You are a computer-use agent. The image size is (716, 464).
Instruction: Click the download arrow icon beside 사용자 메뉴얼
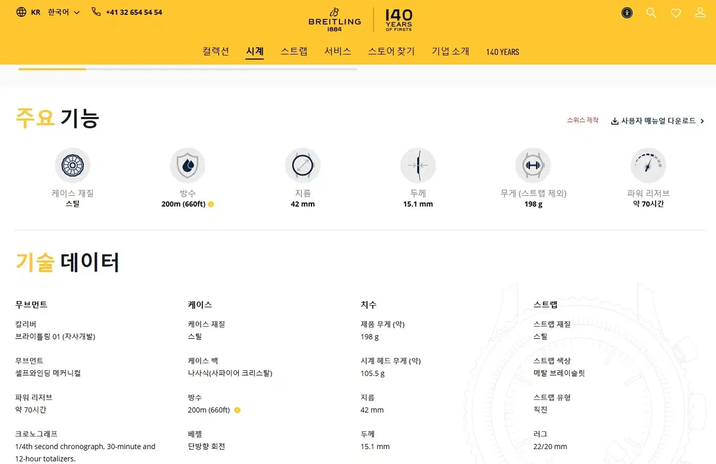(615, 121)
